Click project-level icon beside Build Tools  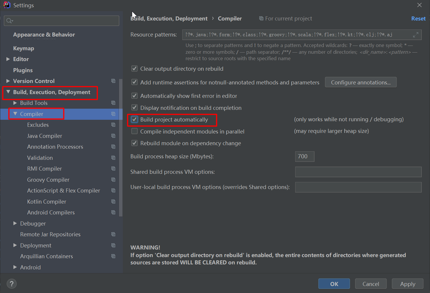click(113, 103)
